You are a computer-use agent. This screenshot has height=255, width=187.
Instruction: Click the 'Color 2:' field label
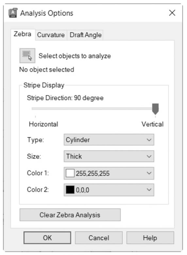38,190
